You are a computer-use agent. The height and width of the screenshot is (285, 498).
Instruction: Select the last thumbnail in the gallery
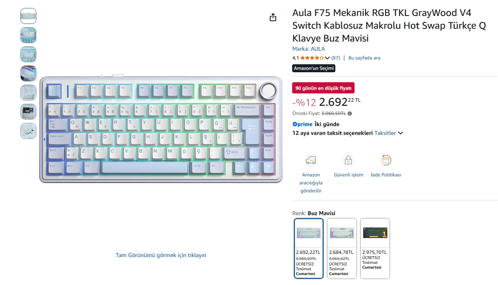pos(28,131)
